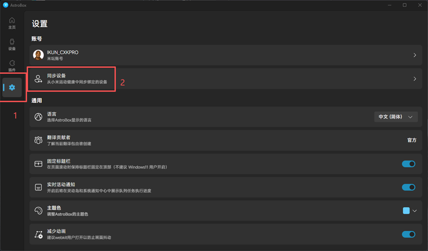Click the IKUN_CXKPRO profile avatar
Image resolution: width=428 pixels, height=251 pixels.
tap(39, 55)
